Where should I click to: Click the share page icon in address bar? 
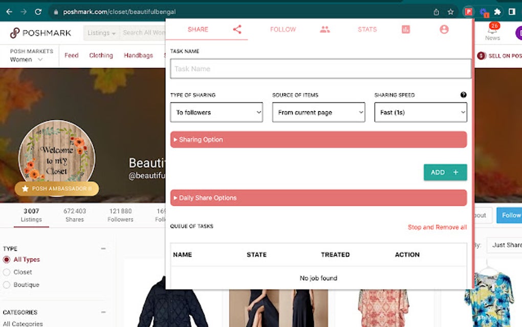tap(436, 12)
